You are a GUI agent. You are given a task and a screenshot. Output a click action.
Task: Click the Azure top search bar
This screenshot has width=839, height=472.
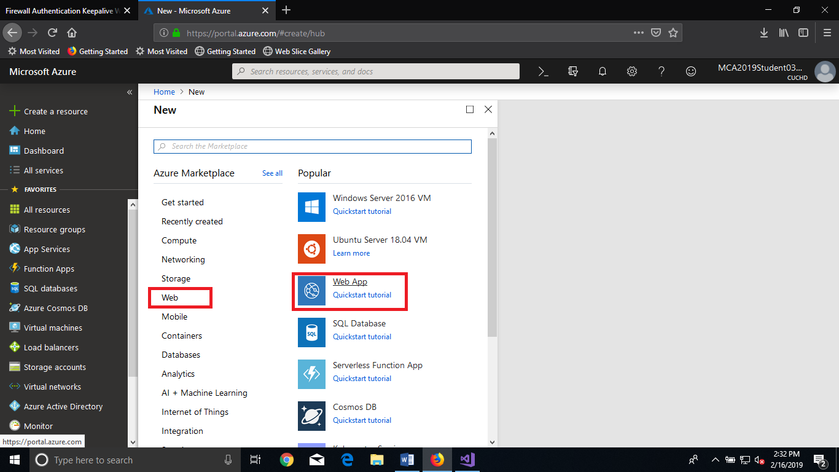coord(376,71)
